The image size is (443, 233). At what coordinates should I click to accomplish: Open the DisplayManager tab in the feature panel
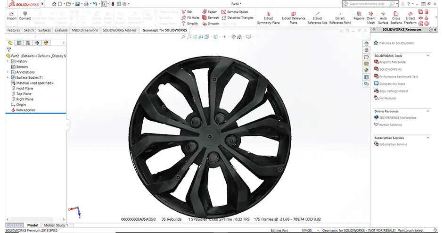coord(46,42)
